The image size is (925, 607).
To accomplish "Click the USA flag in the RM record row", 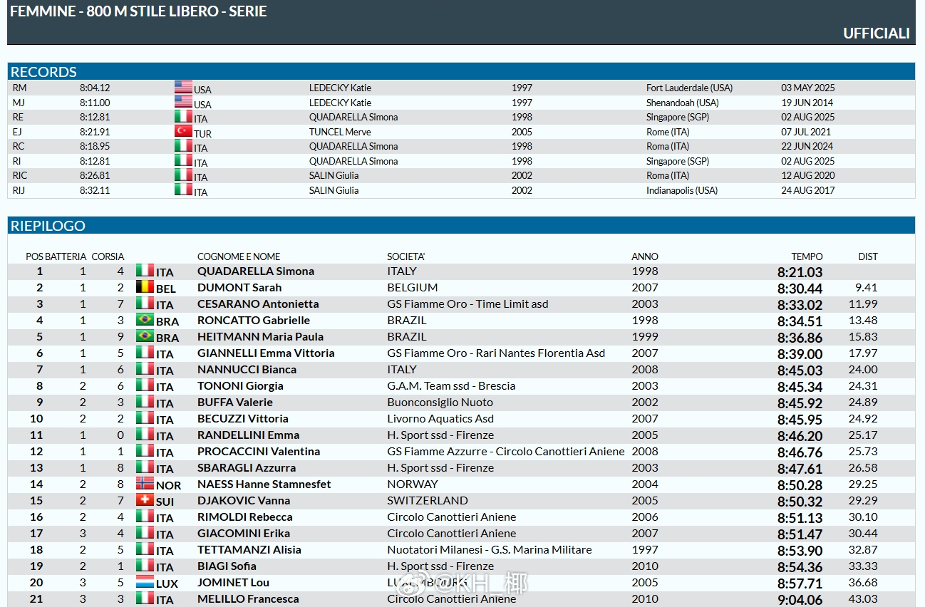I will click(x=183, y=88).
